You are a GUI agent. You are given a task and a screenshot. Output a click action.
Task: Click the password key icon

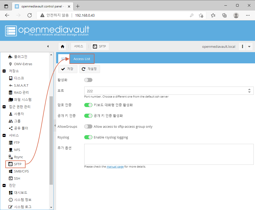192,15
